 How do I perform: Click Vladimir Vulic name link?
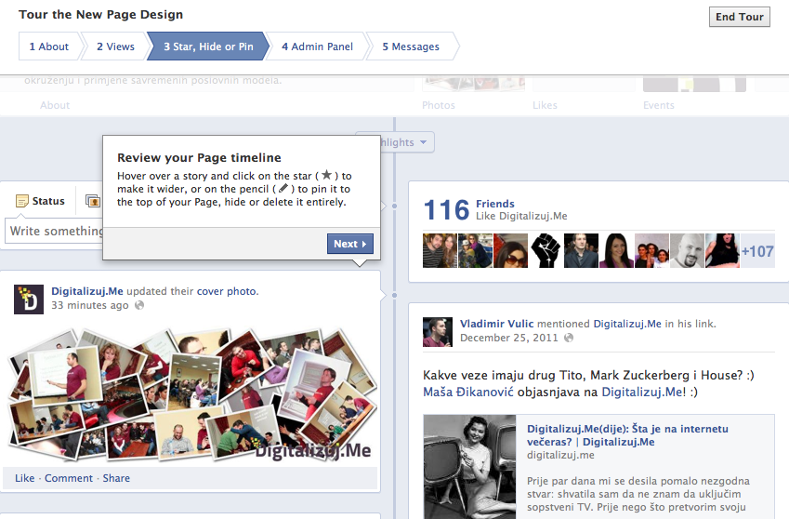496,324
